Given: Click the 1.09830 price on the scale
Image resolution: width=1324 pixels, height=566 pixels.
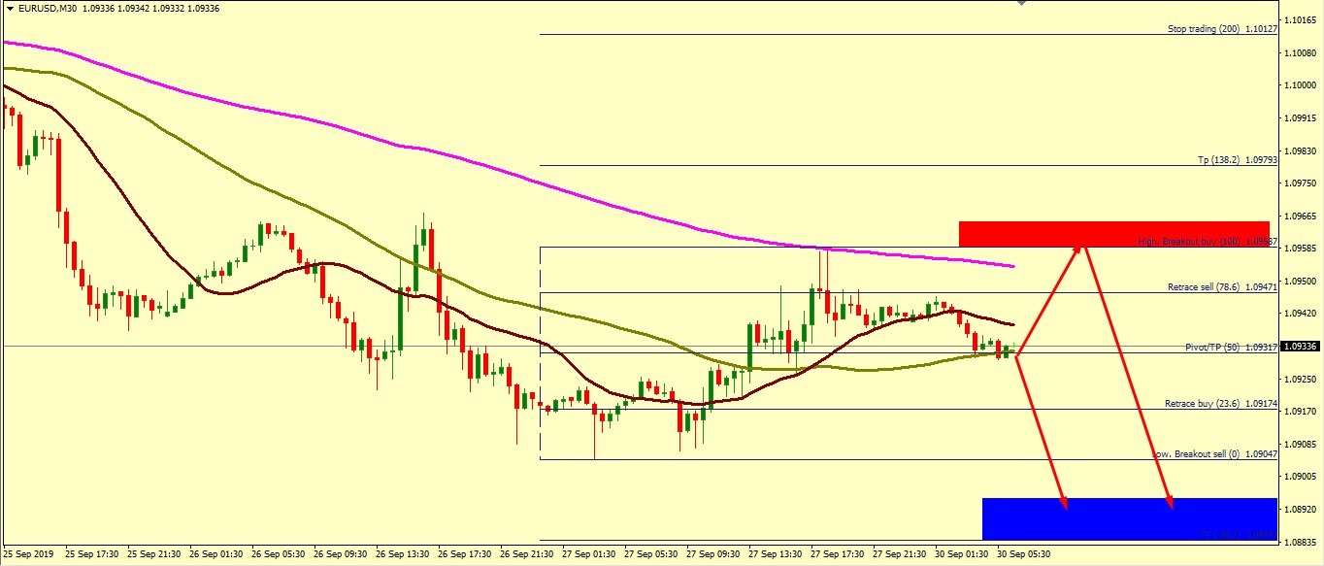Looking at the screenshot, I should coord(1300,150).
